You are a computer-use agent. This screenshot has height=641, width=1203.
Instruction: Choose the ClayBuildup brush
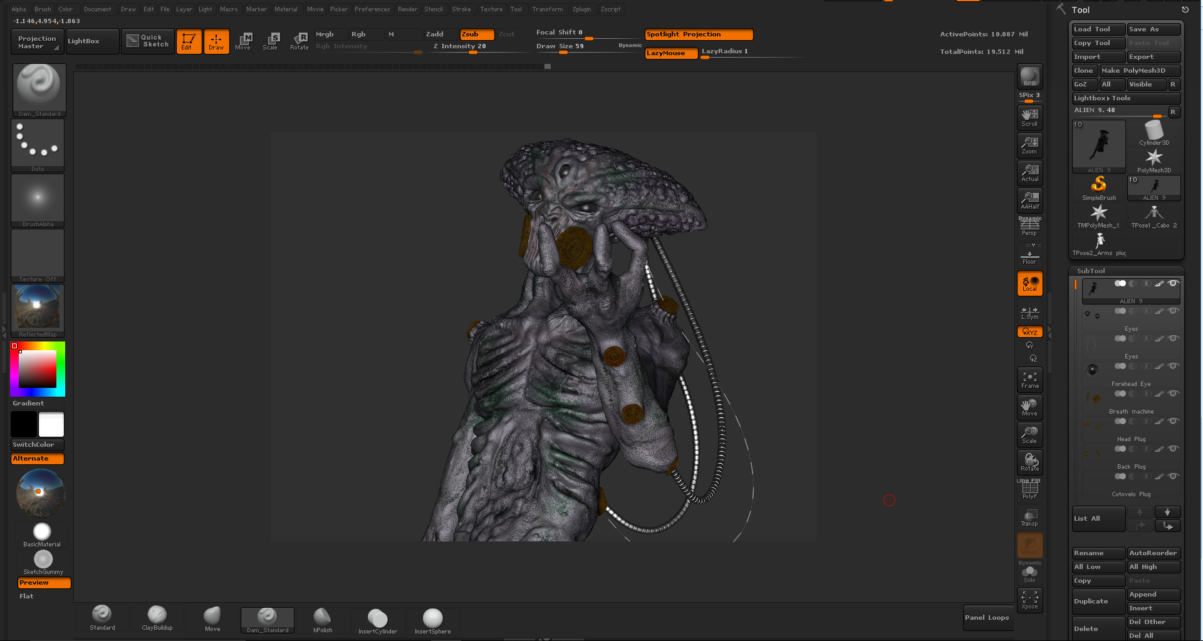157,618
